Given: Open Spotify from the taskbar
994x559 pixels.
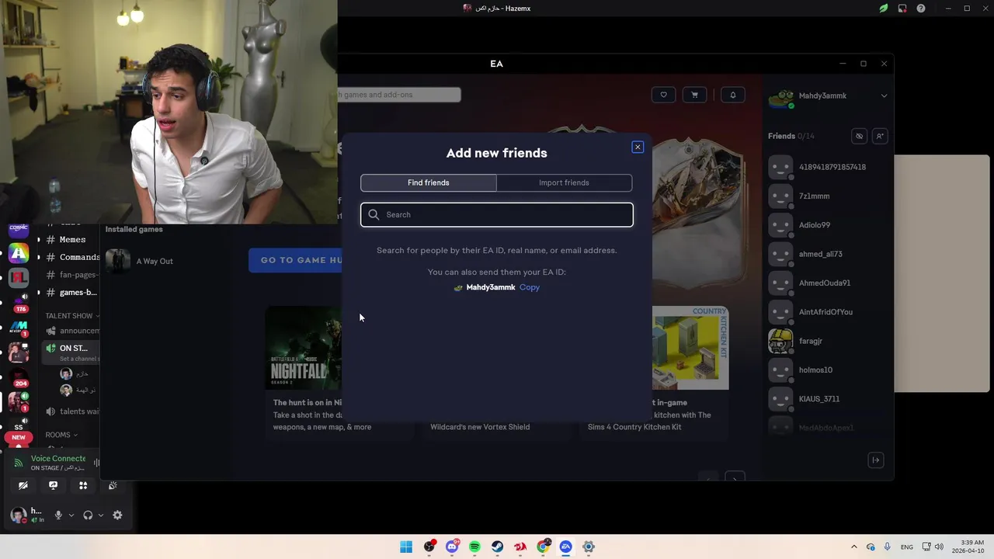Looking at the screenshot, I should [x=474, y=547].
